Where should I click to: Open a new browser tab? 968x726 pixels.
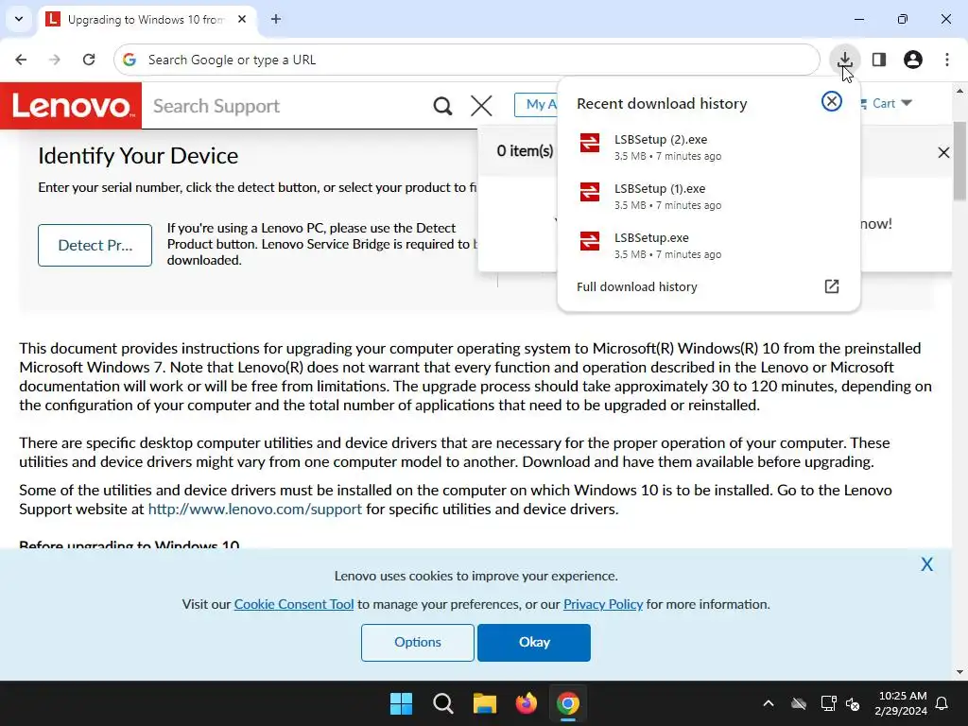click(276, 19)
